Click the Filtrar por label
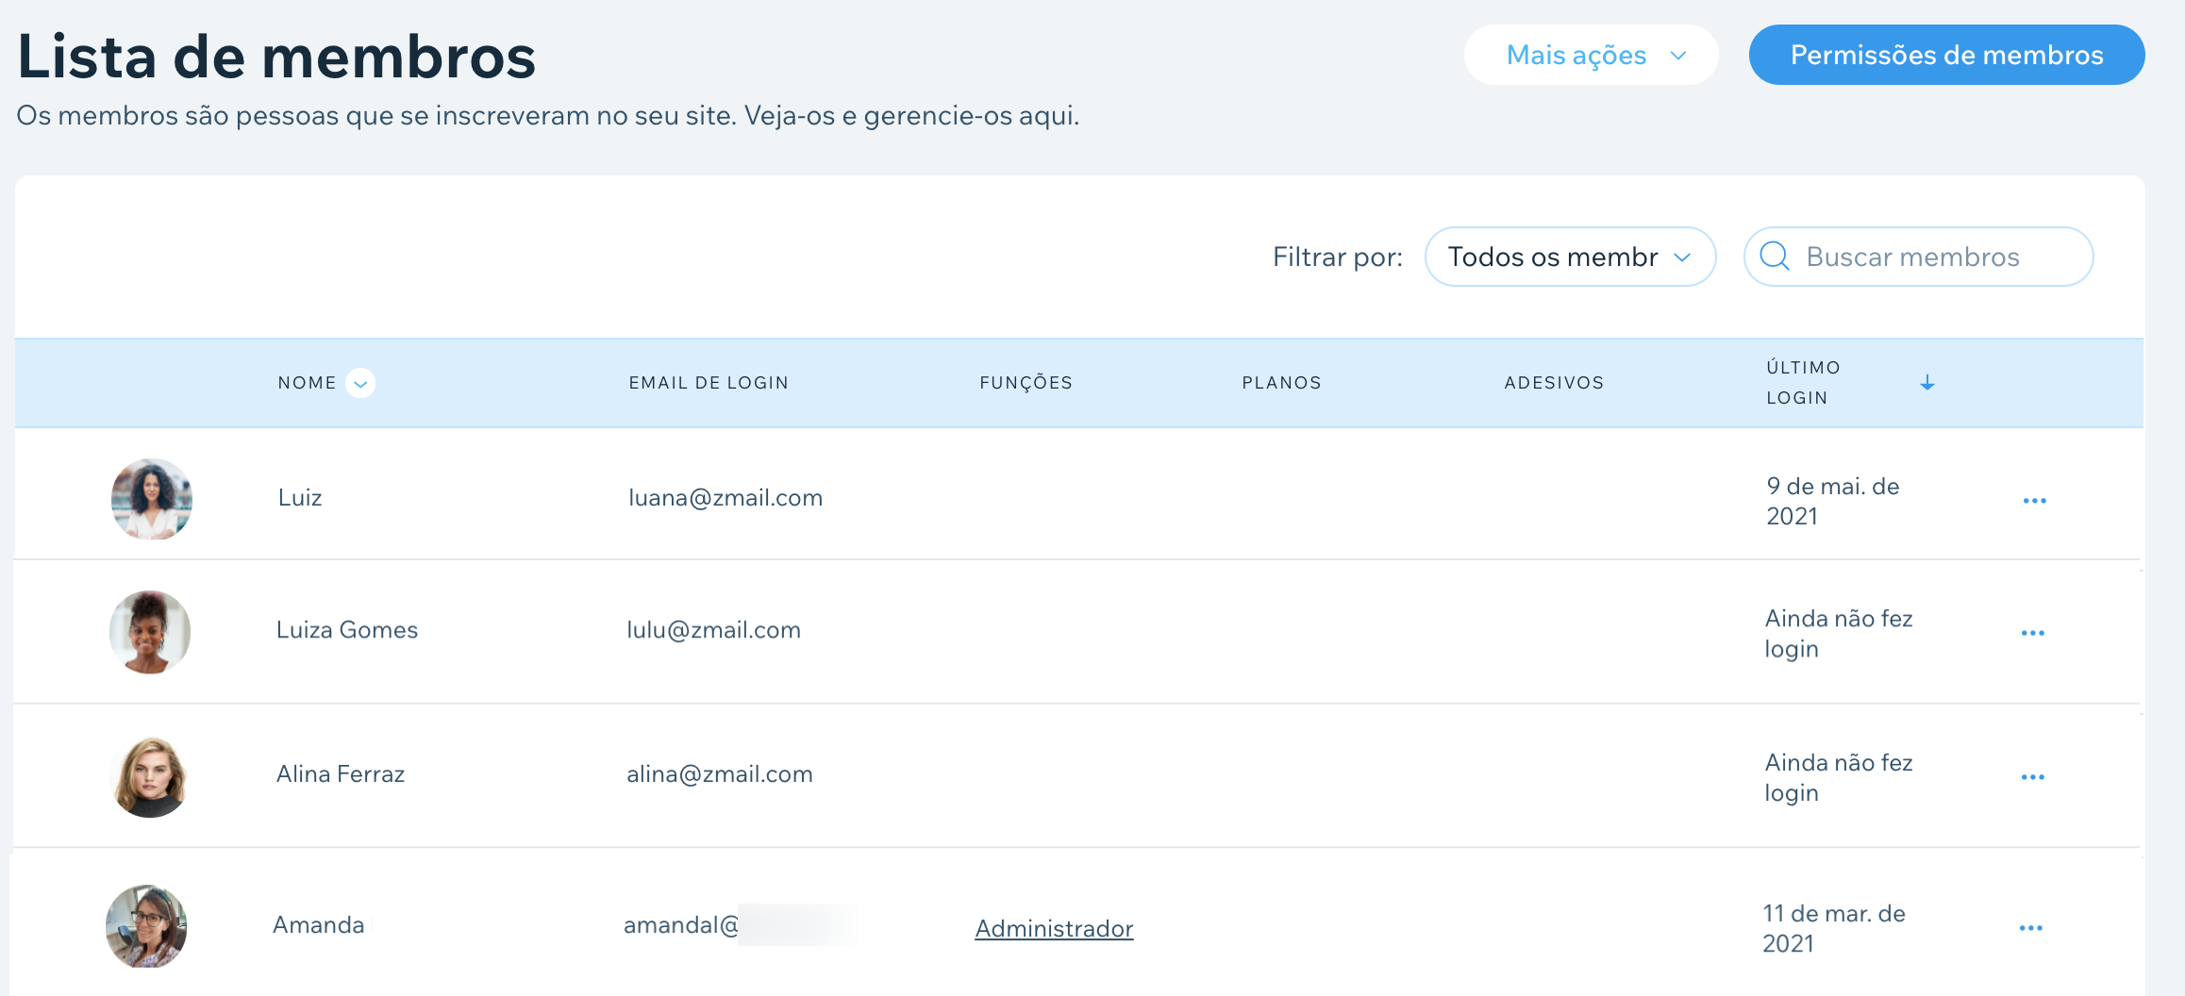 (1338, 257)
